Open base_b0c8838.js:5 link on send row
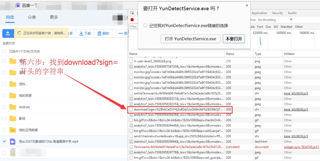This screenshot has width=320, height=161. pyautogui.click(x=296, y=136)
